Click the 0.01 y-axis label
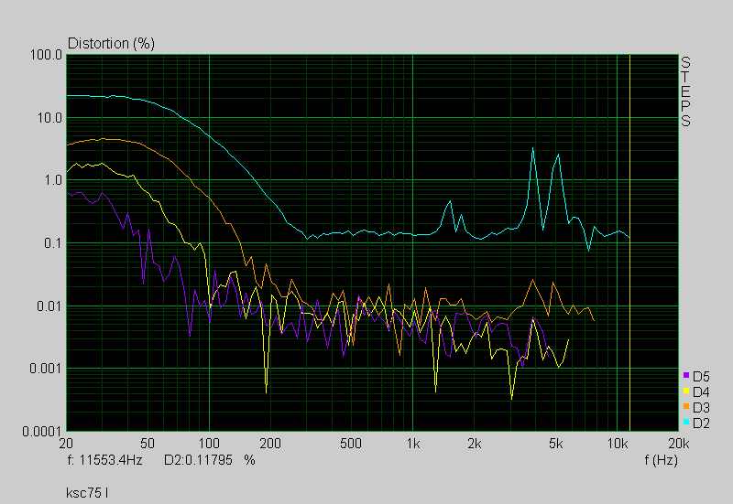Viewport: 733px width, 504px height. [x=49, y=306]
